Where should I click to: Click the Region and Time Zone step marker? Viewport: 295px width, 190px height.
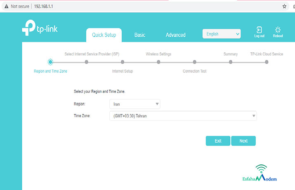[50, 62]
